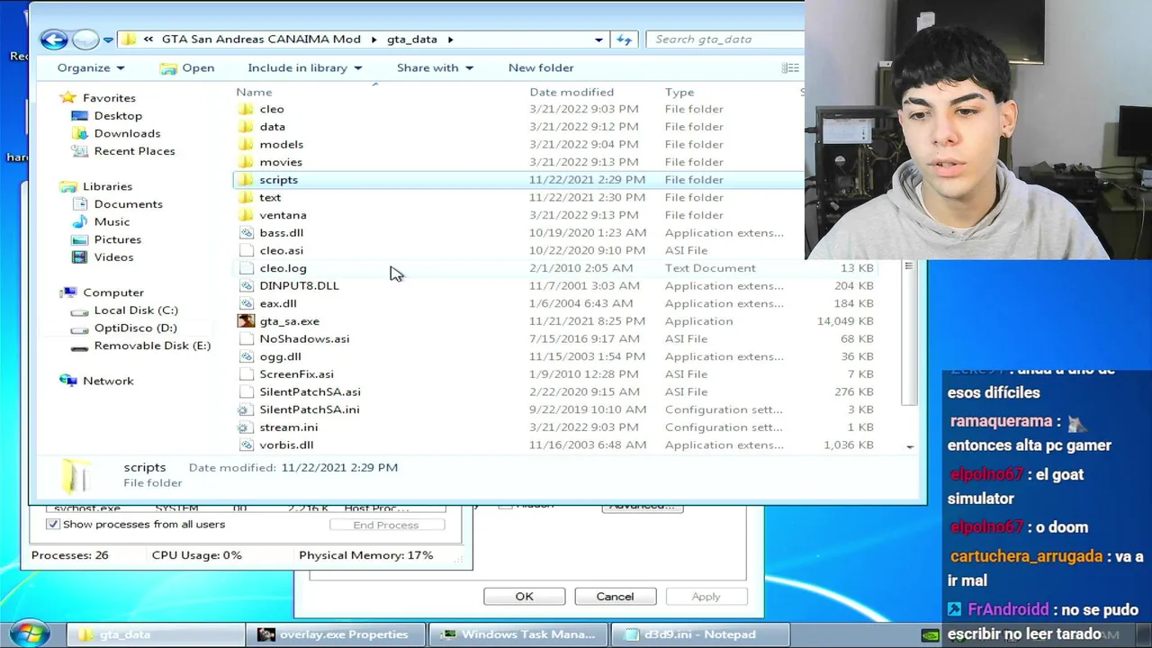Click End Process in Task Manager
Image resolution: width=1152 pixels, height=648 pixels.
click(386, 525)
